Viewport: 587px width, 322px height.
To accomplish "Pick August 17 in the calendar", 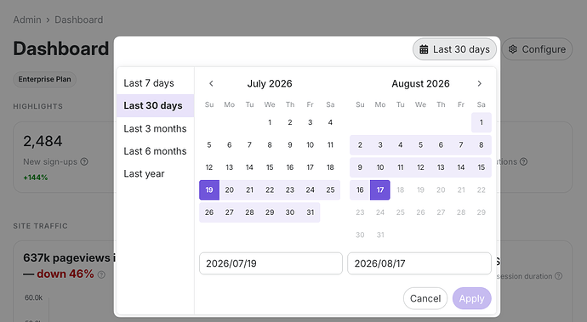I will (380, 190).
